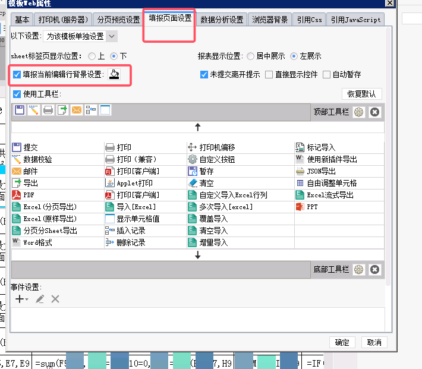Edit the selected event with pencil icon

(x=40, y=299)
